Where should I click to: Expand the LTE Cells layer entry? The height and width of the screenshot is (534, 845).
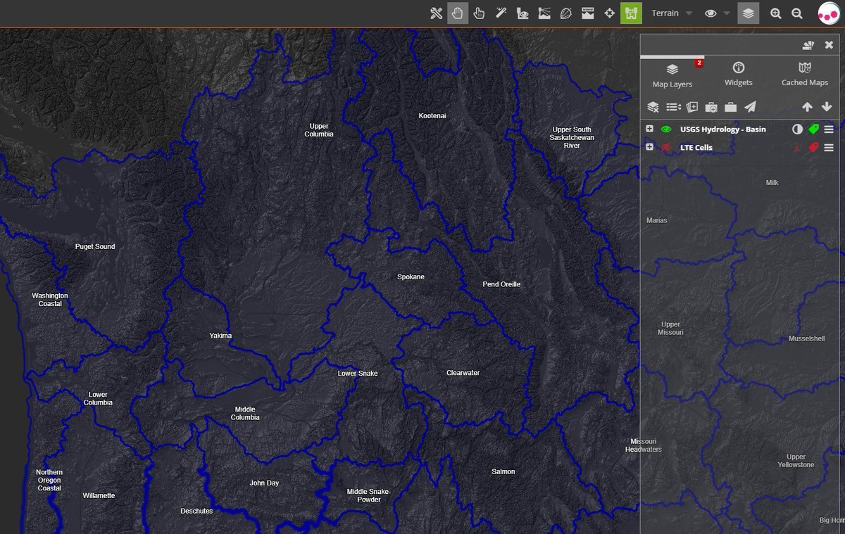(x=649, y=147)
